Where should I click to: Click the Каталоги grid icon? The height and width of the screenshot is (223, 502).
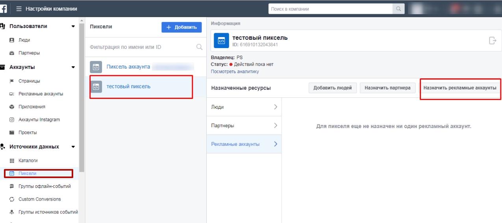click(x=12, y=161)
